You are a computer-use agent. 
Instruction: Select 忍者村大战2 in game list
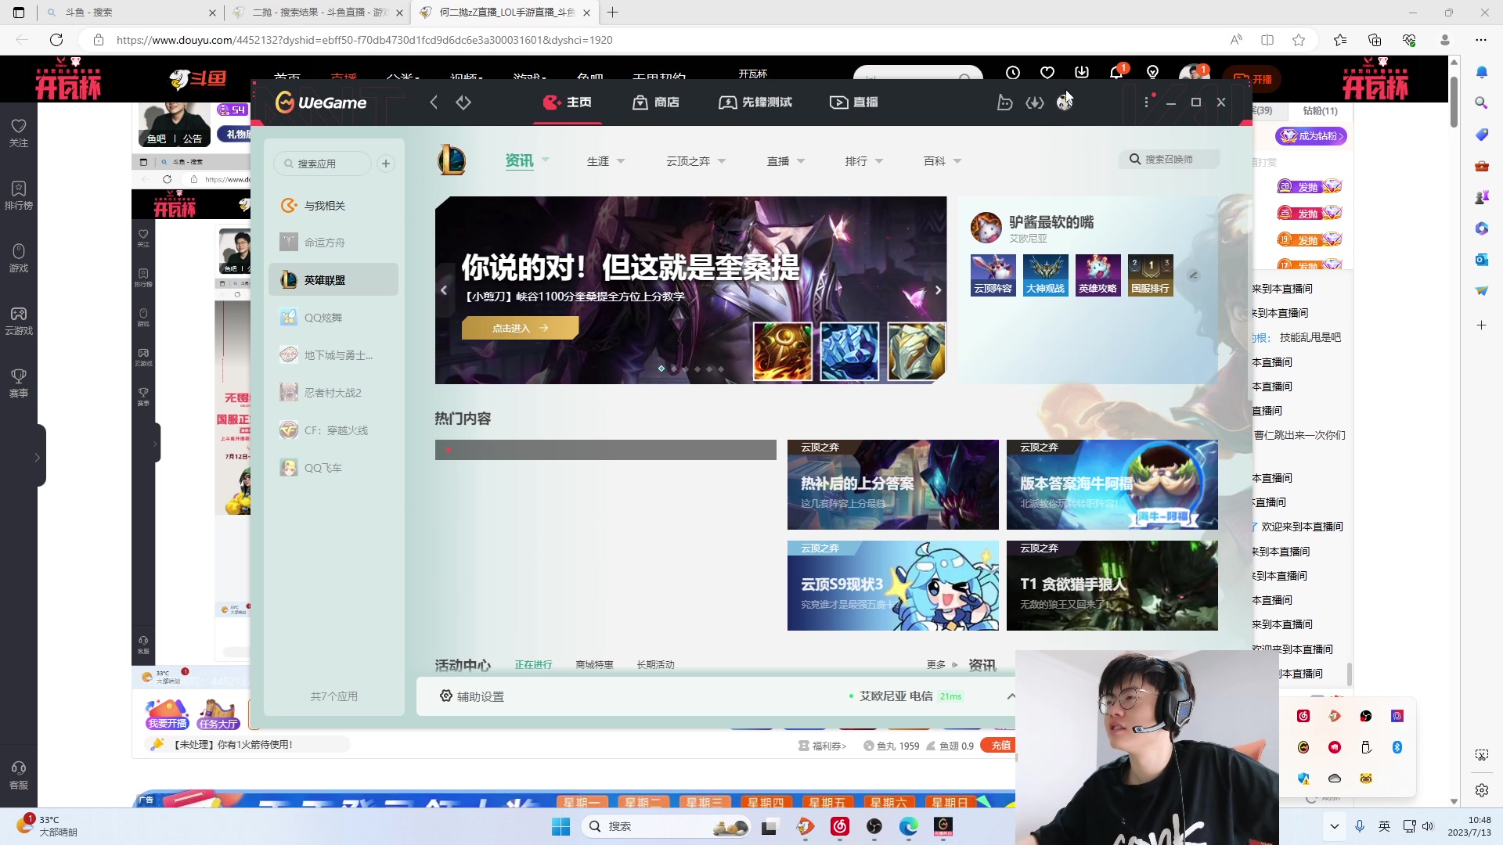pos(333,393)
